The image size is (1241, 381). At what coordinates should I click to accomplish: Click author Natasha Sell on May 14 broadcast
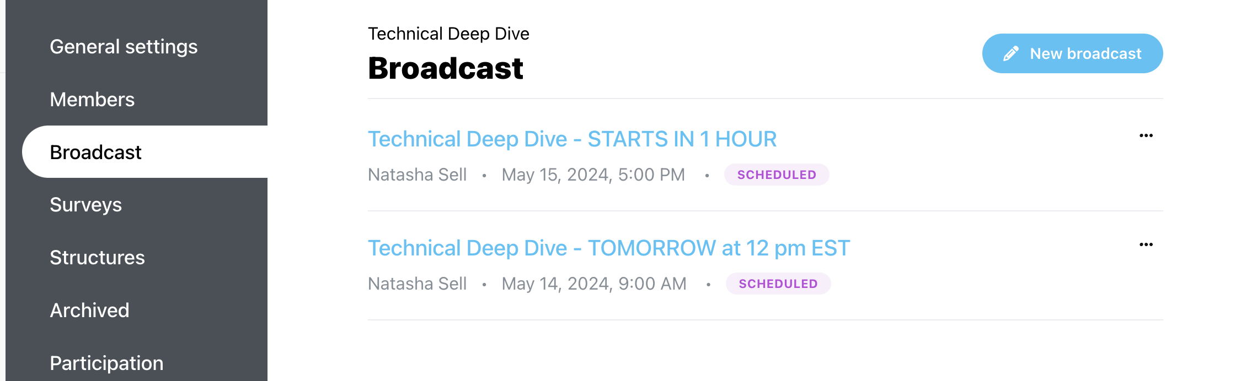tap(417, 284)
